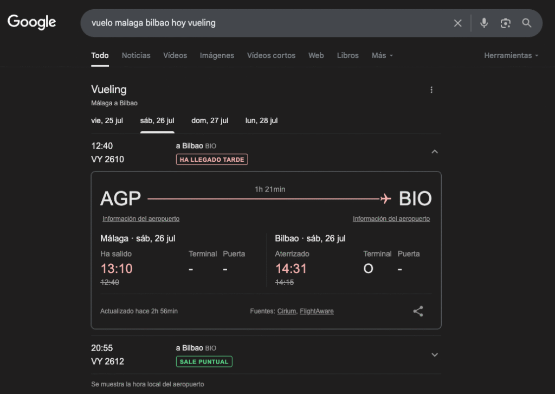Click the AGP airport code

coord(120,199)
